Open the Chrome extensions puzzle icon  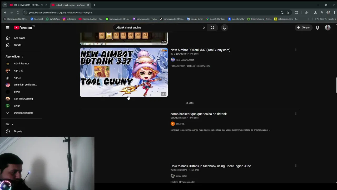coord(297,12)
